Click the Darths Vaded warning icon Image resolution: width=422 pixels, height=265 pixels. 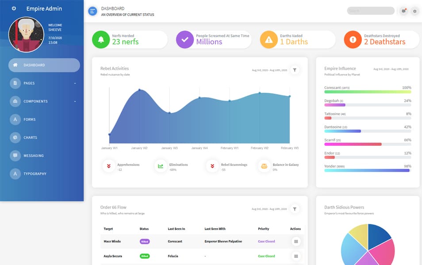[x=268, y=39]
